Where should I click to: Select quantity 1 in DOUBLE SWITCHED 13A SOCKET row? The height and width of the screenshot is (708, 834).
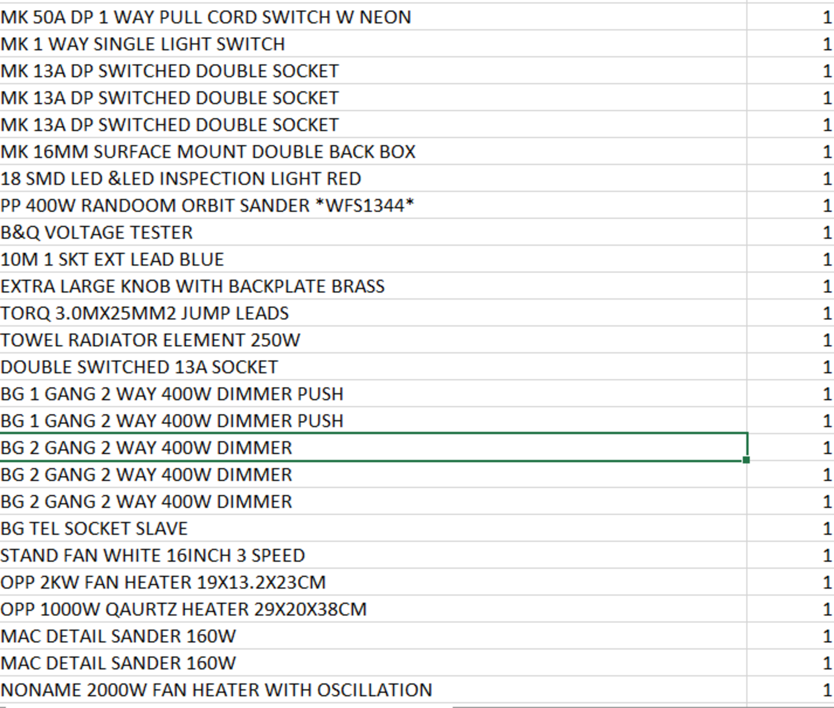(791, 367)
